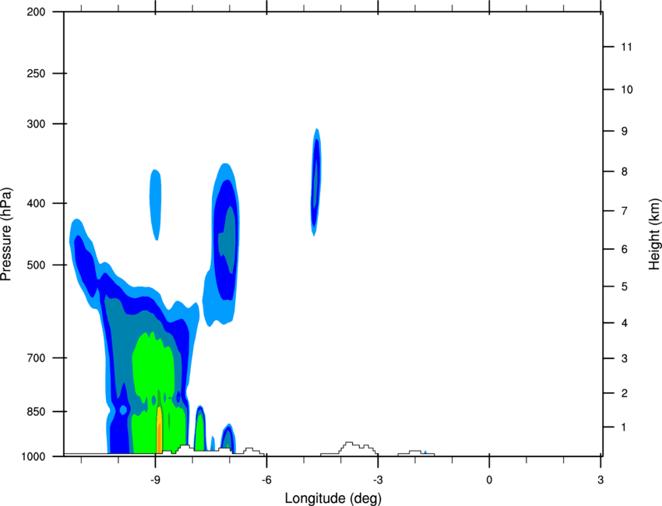Click the 0 longitude tick label
This screenshot has height=506, width=662.
pos(489,480)
